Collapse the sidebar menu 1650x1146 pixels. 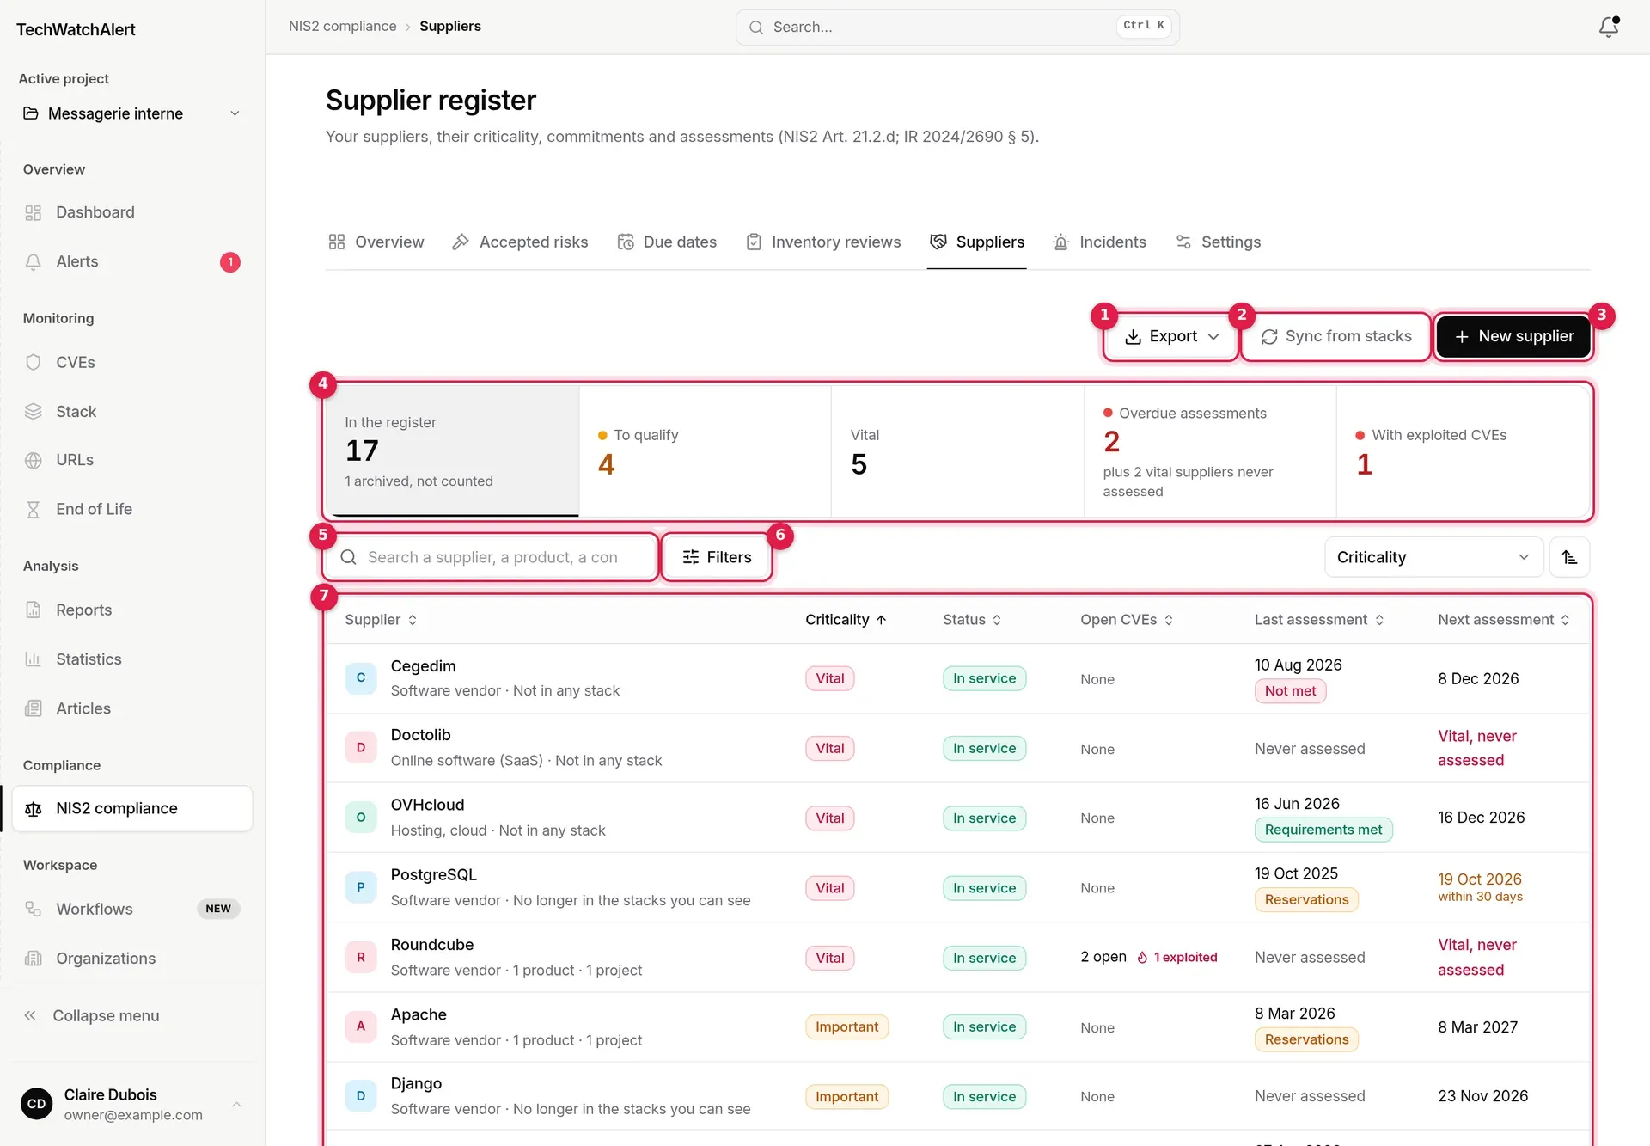point(92,1015)
